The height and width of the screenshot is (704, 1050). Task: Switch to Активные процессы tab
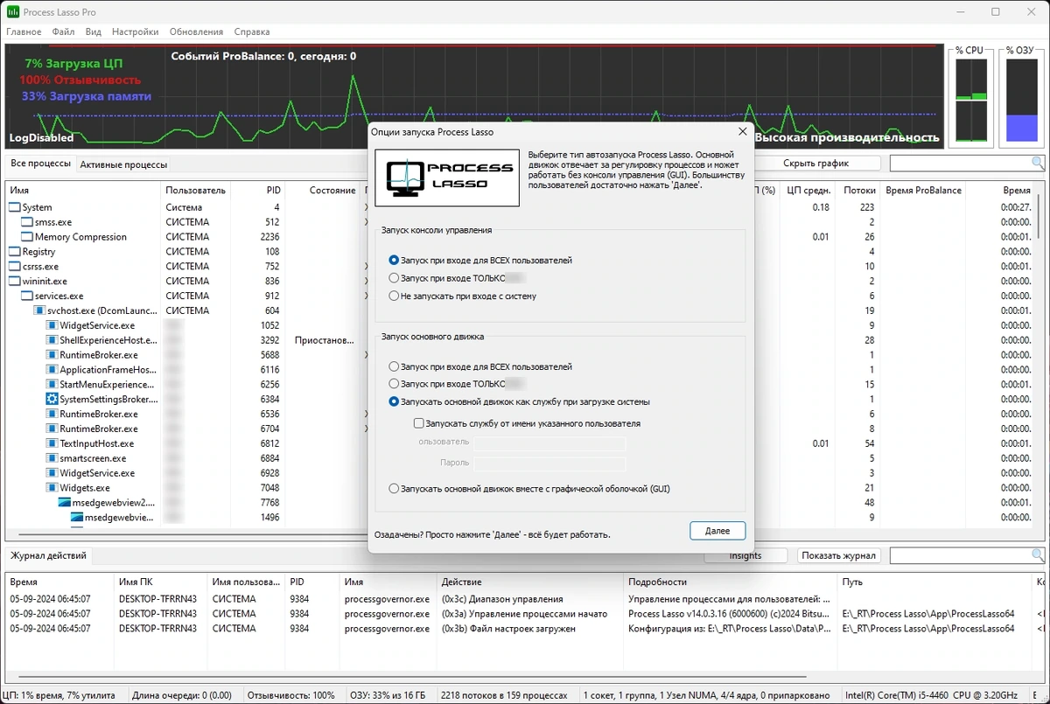click(x=123, y=164)
